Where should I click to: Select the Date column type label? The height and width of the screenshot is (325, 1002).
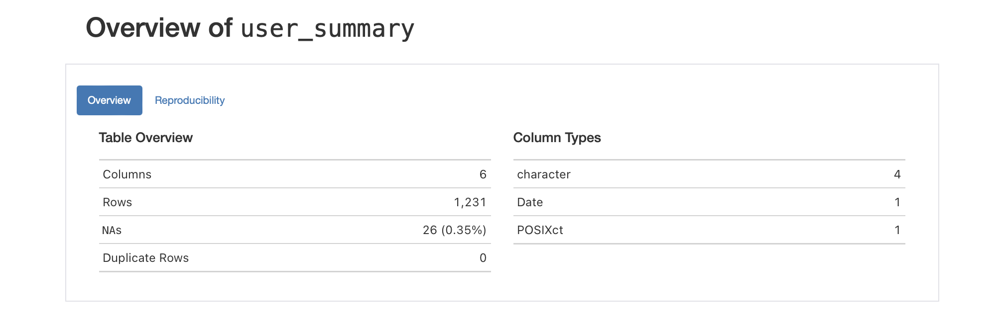(x=530, y=202)
